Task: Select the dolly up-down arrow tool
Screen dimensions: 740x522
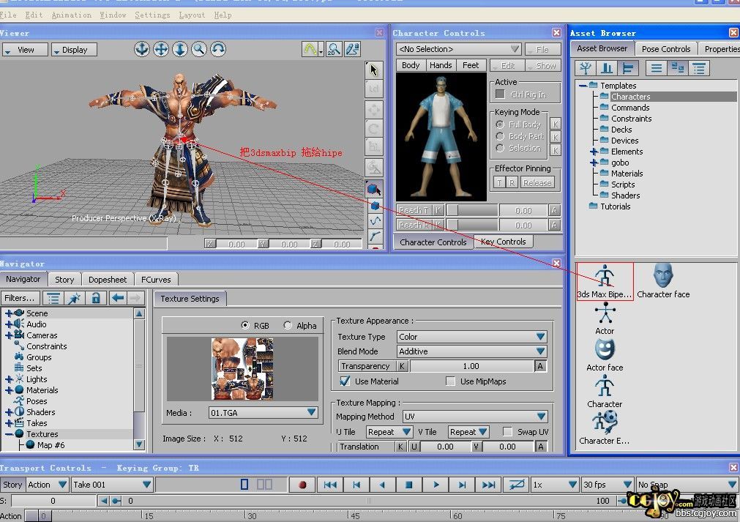Action: 180,49
